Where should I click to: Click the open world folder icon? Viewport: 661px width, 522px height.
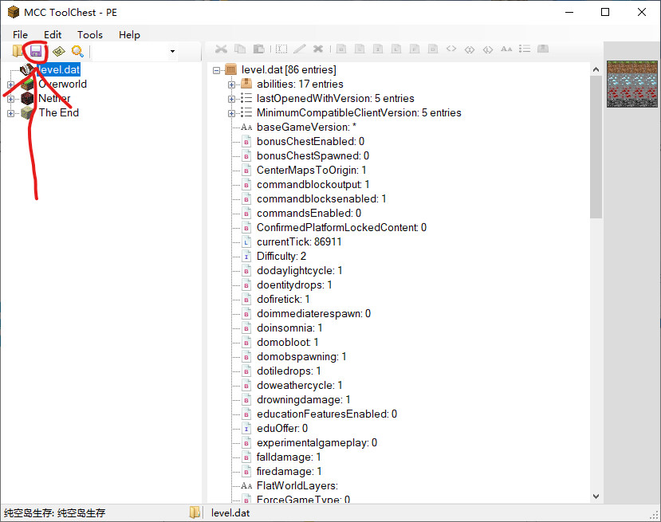pos(18,51)
